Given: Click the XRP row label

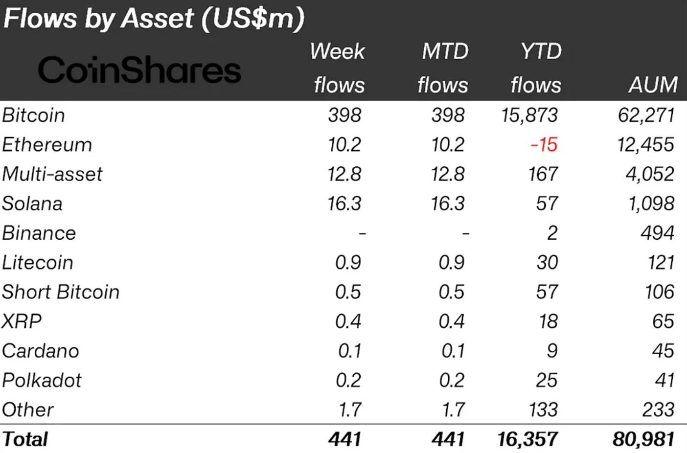Looking at the screenshot, I should coord(22,321).
